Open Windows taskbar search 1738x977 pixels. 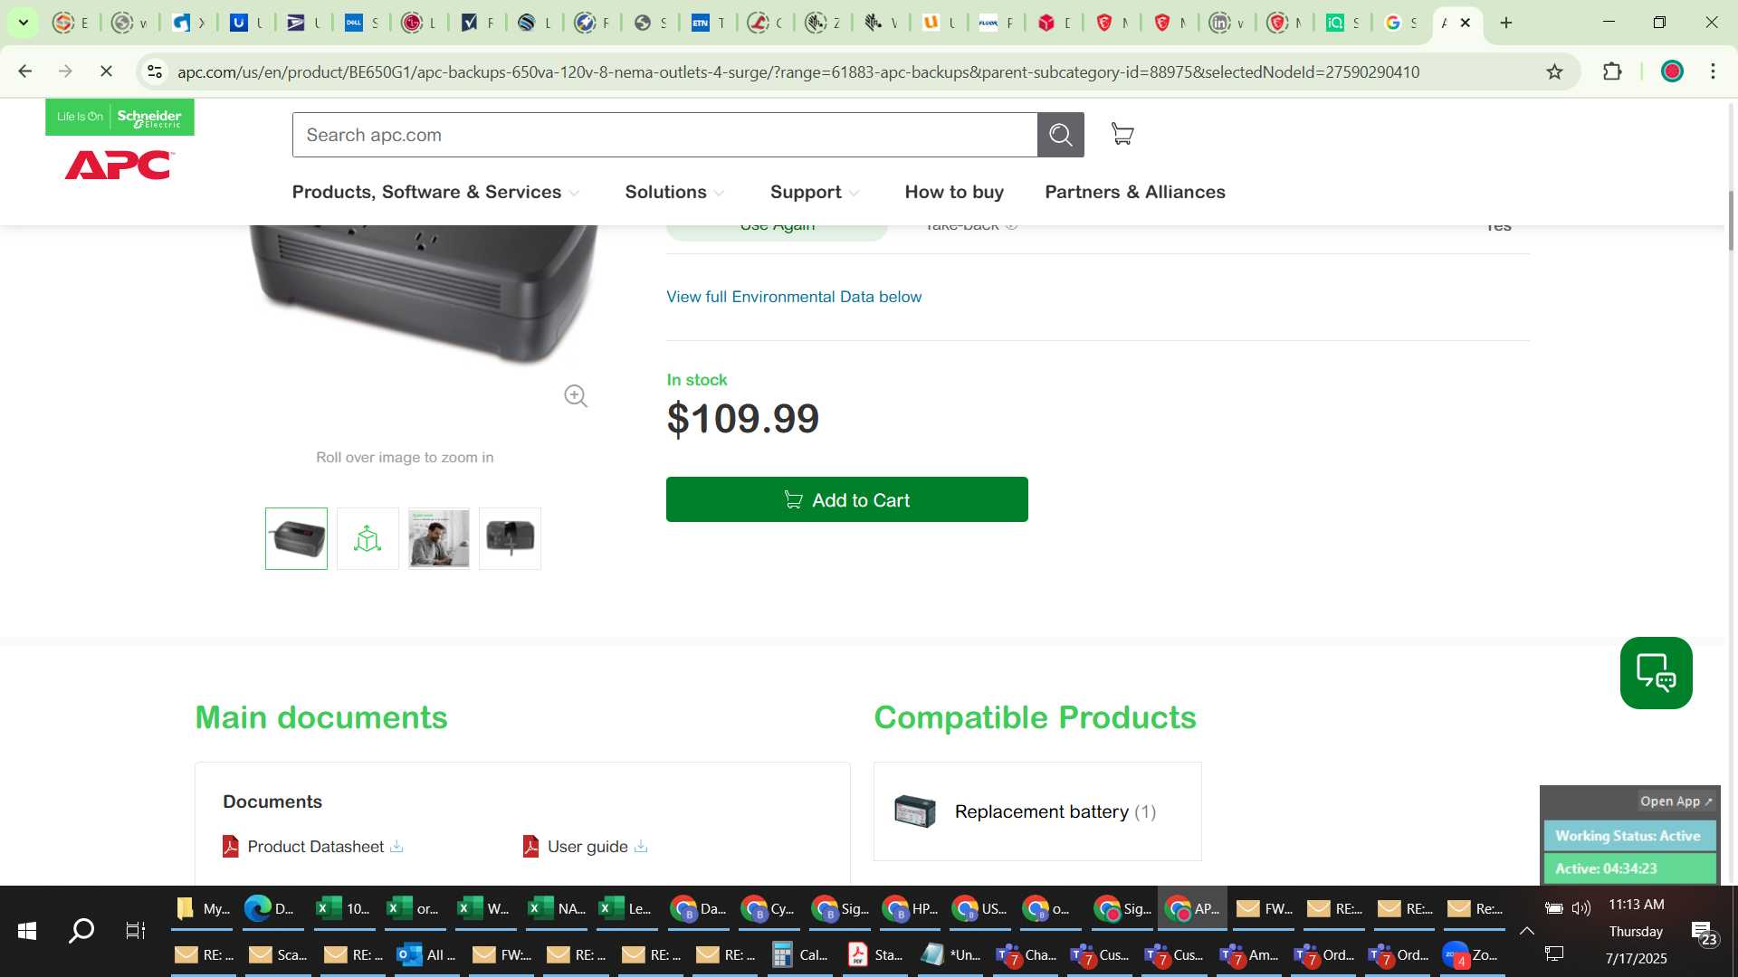81,931
